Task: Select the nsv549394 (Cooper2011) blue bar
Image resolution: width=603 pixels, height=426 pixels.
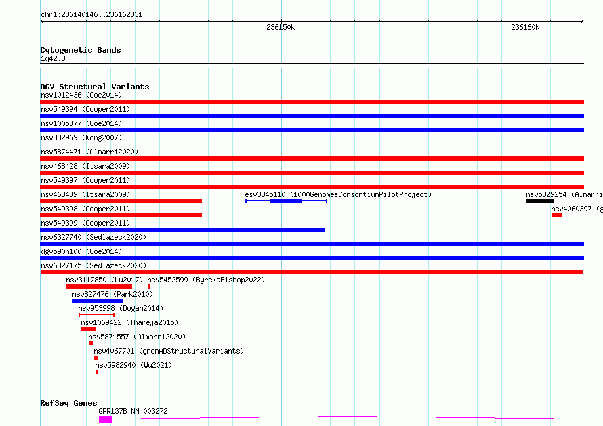Action: click(312, 116)
